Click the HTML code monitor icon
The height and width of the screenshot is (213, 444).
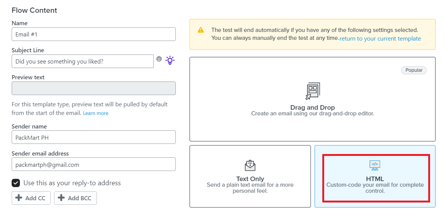click(375, 165)
